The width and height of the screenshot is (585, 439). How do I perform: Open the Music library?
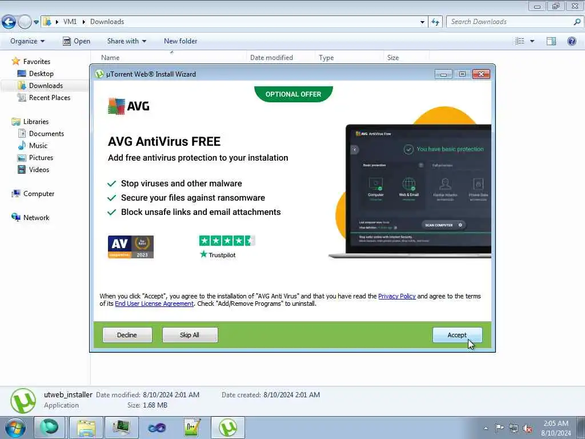33,145
